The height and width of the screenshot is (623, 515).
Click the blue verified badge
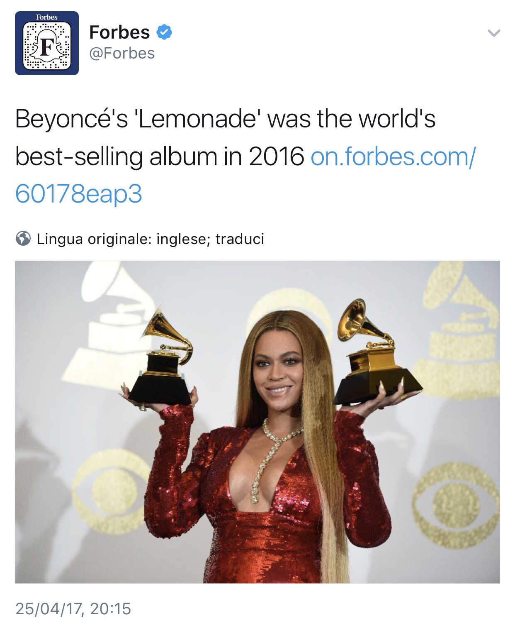[x=164, y=32]
